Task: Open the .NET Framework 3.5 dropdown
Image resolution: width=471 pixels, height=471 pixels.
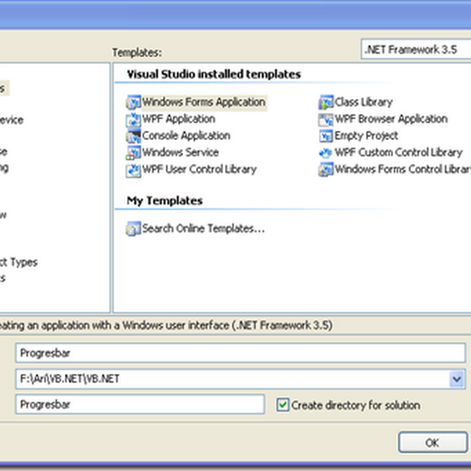Action: point(416,49)
